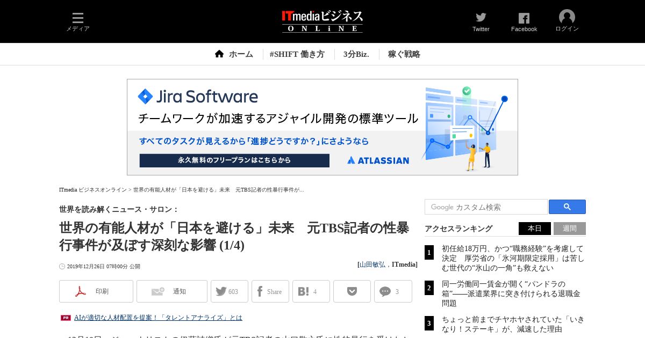Open comments bubble showing 3
Viewport: 645px width, 338px height.
393,291
